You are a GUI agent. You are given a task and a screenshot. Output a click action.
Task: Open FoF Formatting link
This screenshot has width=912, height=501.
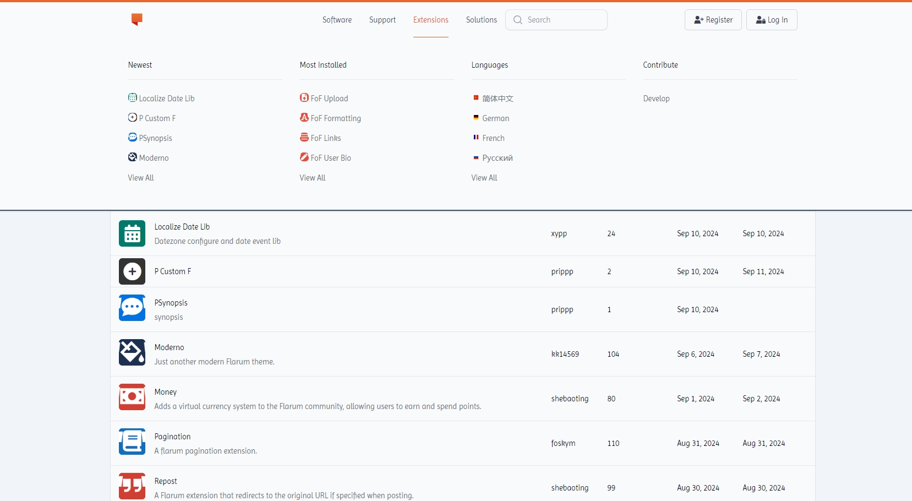(336, 118)
